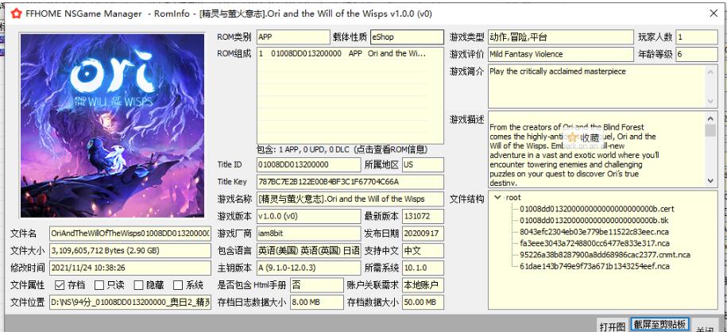Click the star favorite (收藏) overlay
Viewport: 727px width, 332px height.
(x=584, y=137)
